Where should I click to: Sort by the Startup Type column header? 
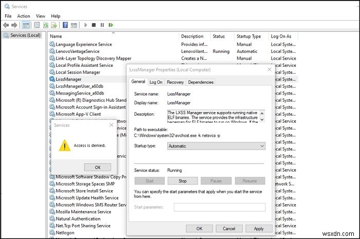click(251, 36)
